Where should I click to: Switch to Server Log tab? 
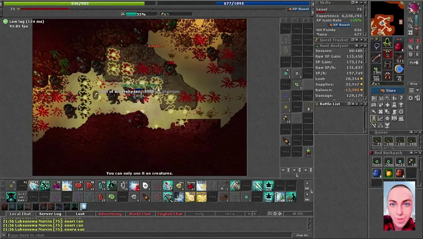(50, 214)
